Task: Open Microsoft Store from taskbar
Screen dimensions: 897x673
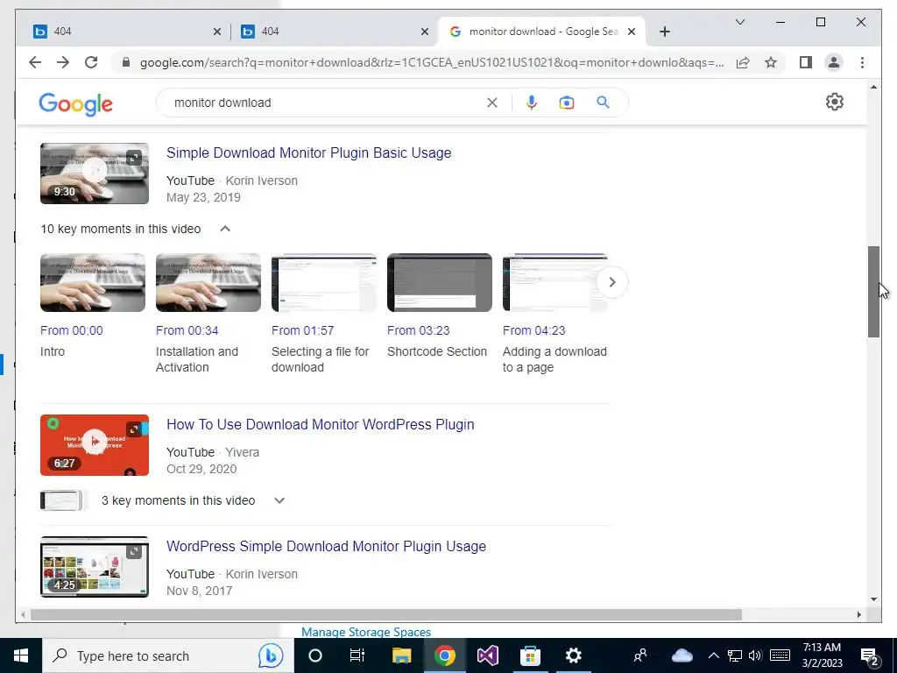Action: [530, 655]
